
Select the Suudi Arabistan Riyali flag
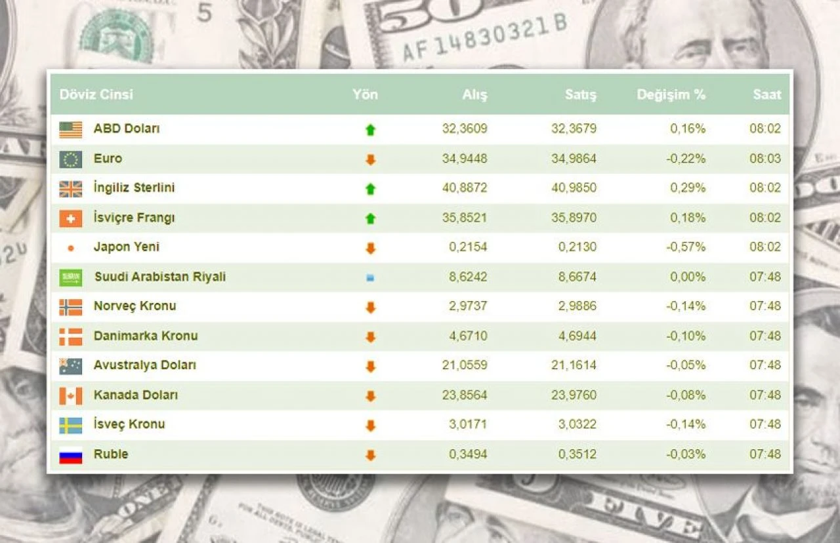click(69, 276)
